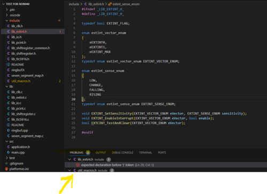The image size is (267, 194).
Task: Click PlatformIO icon beside platformio.ini
Action: 6,169
